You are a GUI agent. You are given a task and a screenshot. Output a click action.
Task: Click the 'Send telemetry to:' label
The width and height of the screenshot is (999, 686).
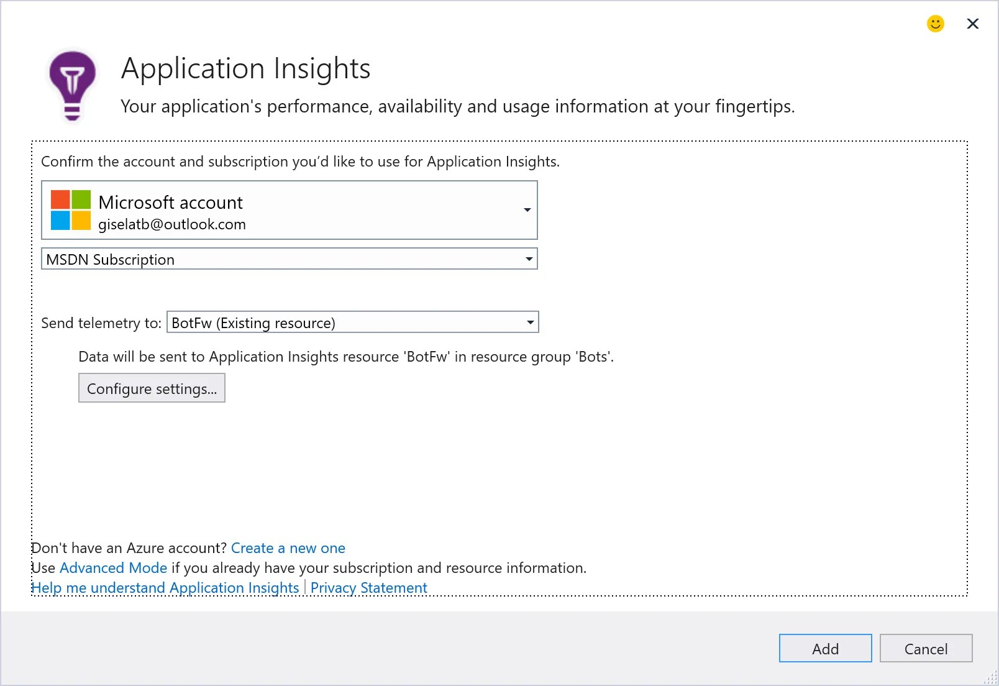tap(101, 323)
